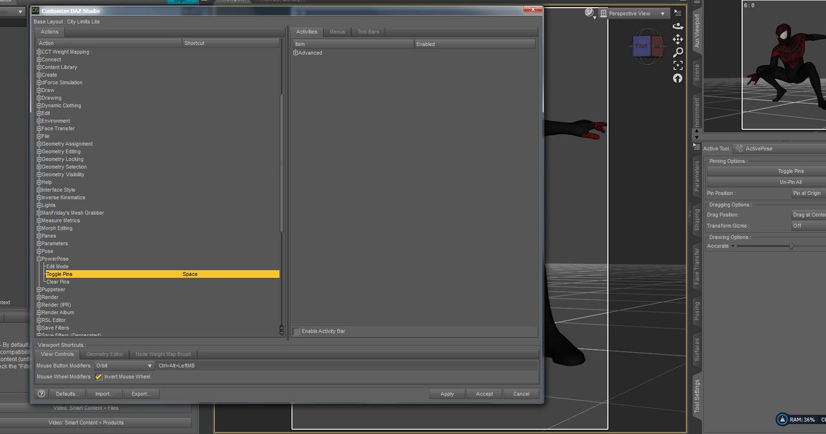Click the Aux Viewport Spider-Man render thumbnail
This screenshot has width=826, height=434.
[x=783, y=65]
